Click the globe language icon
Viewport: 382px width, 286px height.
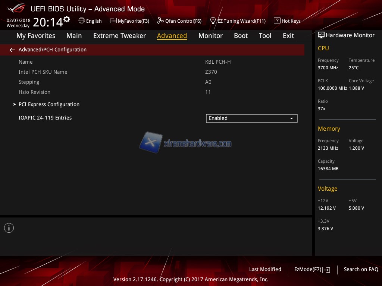(82, 21)
